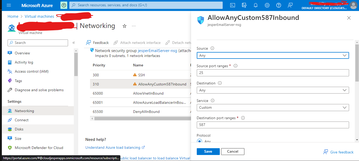Viewport: 359px width, 161px height.
Task: Select the DenyAllInBound rule row
Action: click(141, 112)
